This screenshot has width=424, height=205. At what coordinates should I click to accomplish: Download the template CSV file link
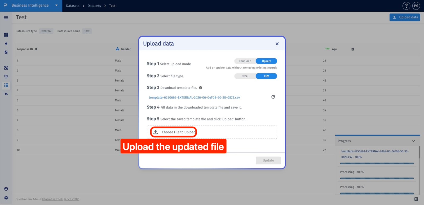pos(194,97)
